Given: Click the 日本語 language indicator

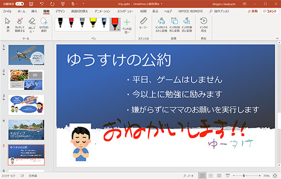Looking at the screenshot, I should pos(33,176).
